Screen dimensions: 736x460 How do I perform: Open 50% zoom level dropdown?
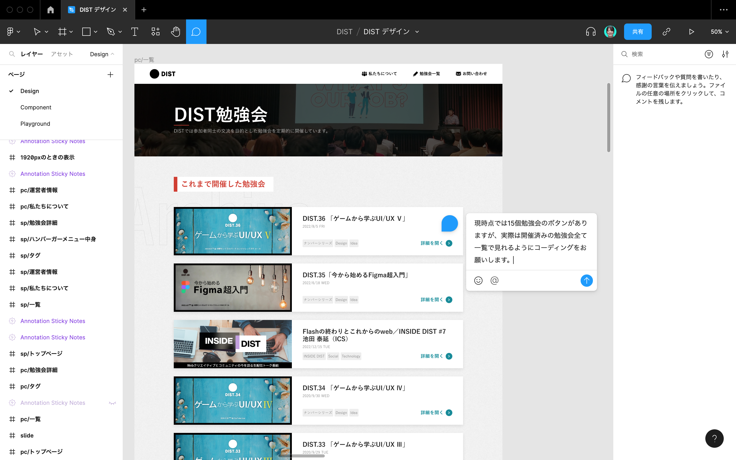point(720,32)
